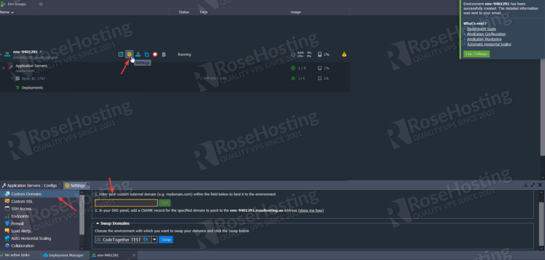Image resolution: width=545 pixels, height=260 pixels.
Task: Open billing coins icon for env-9401291
Action: pos(344,55)
